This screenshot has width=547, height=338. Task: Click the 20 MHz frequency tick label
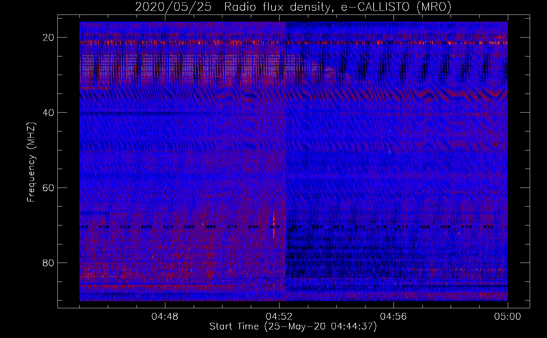point(49,38)
